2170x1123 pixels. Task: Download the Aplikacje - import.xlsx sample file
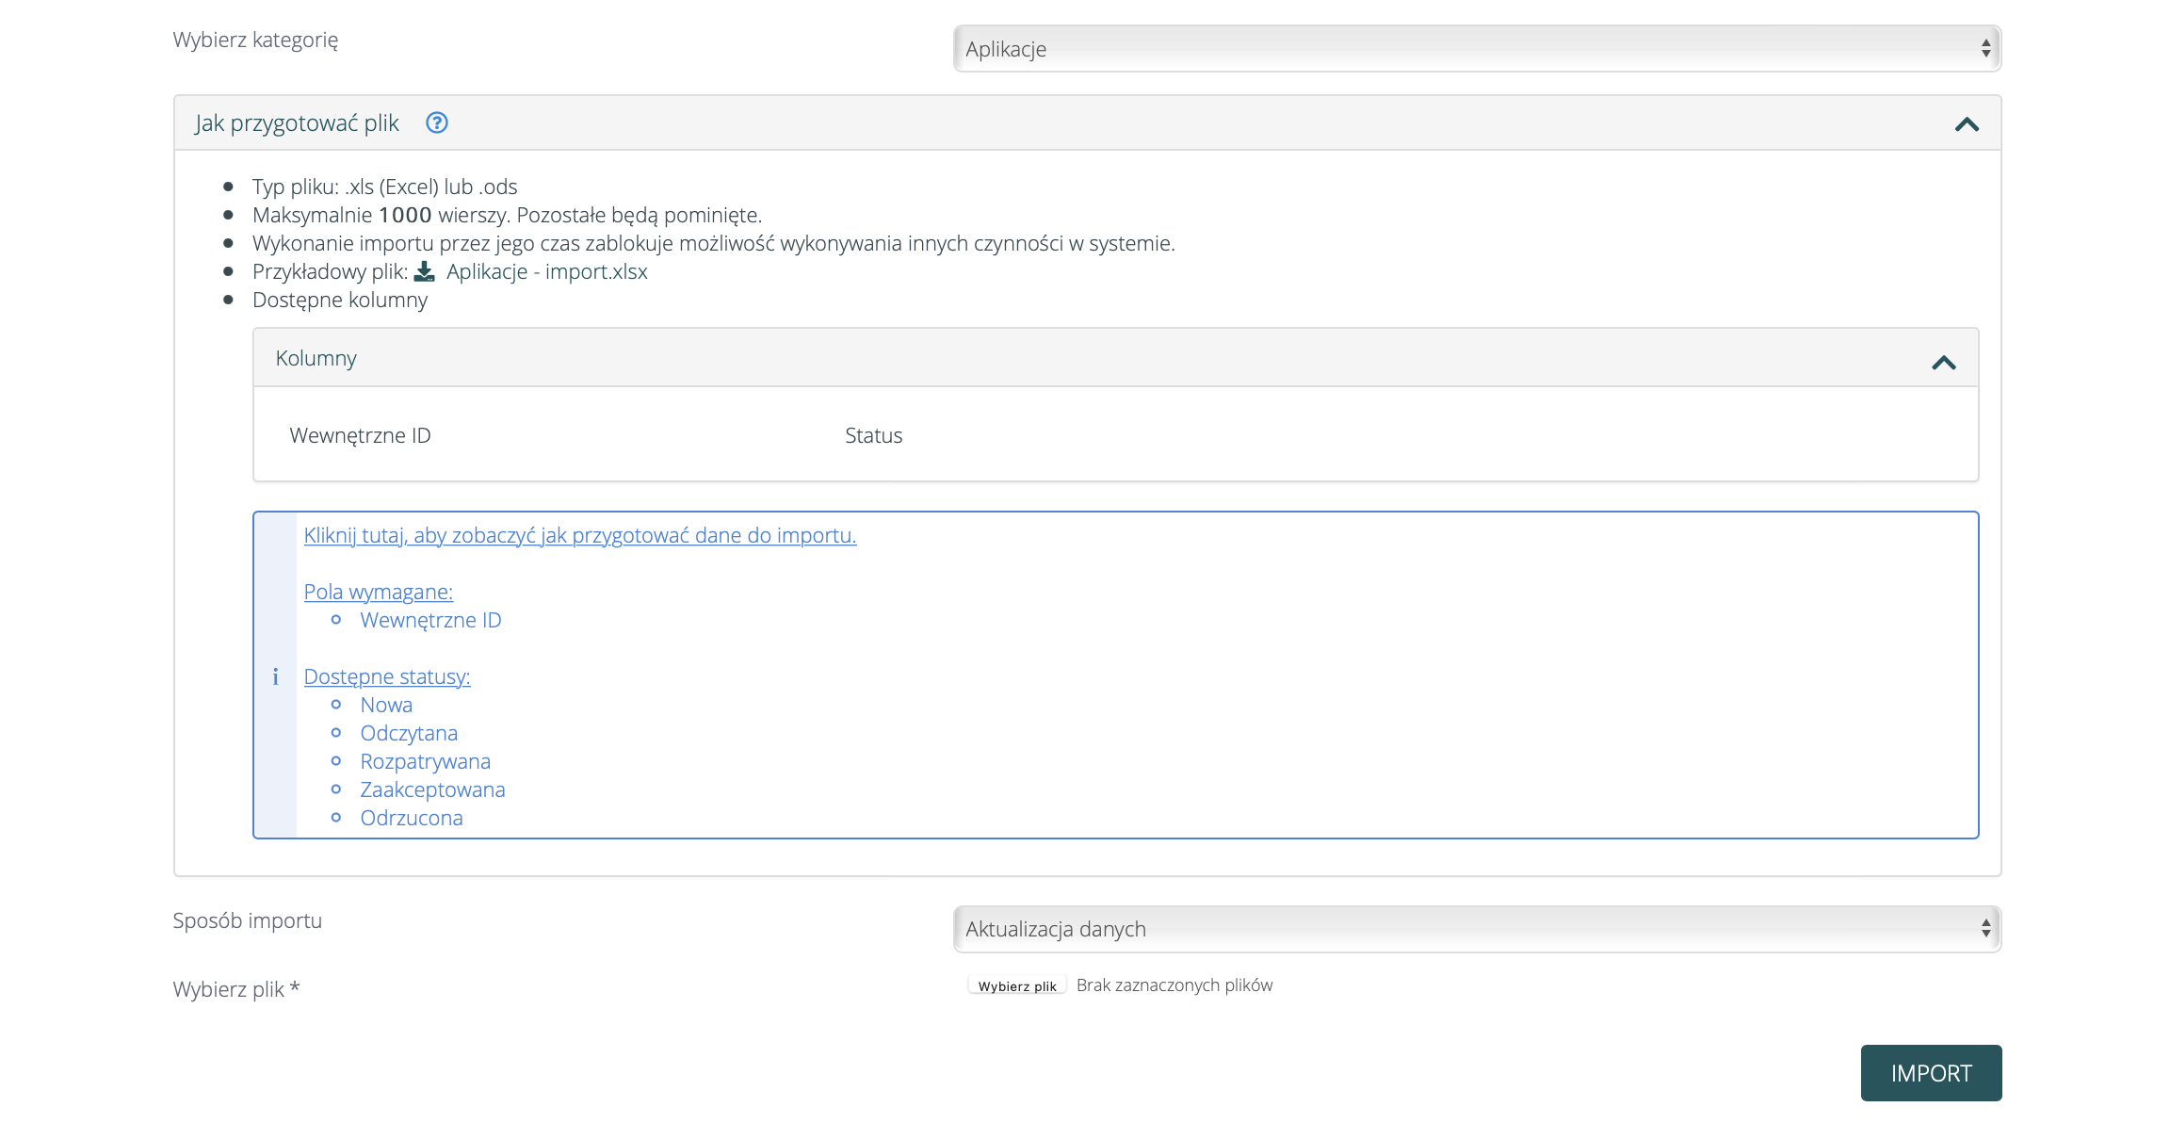pos(546,271)
